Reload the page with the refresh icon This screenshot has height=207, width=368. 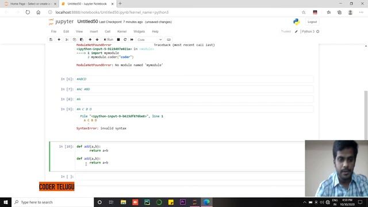(x=28, y=12)
